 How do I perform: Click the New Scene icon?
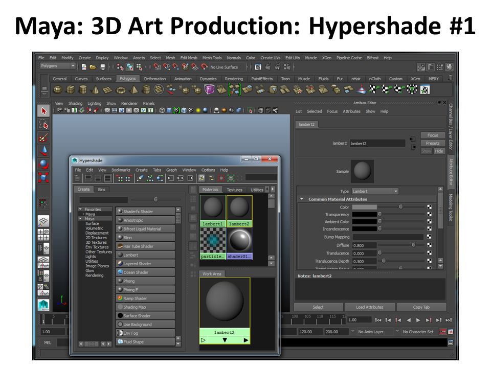point(84,67)
